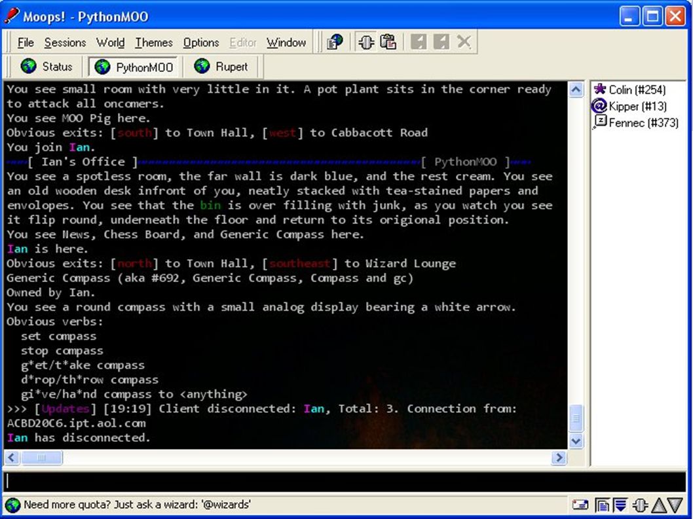The image size is (693, 519).
Task: Click the sleeping icon beside Fennec
Action: (x=600, y=122)
